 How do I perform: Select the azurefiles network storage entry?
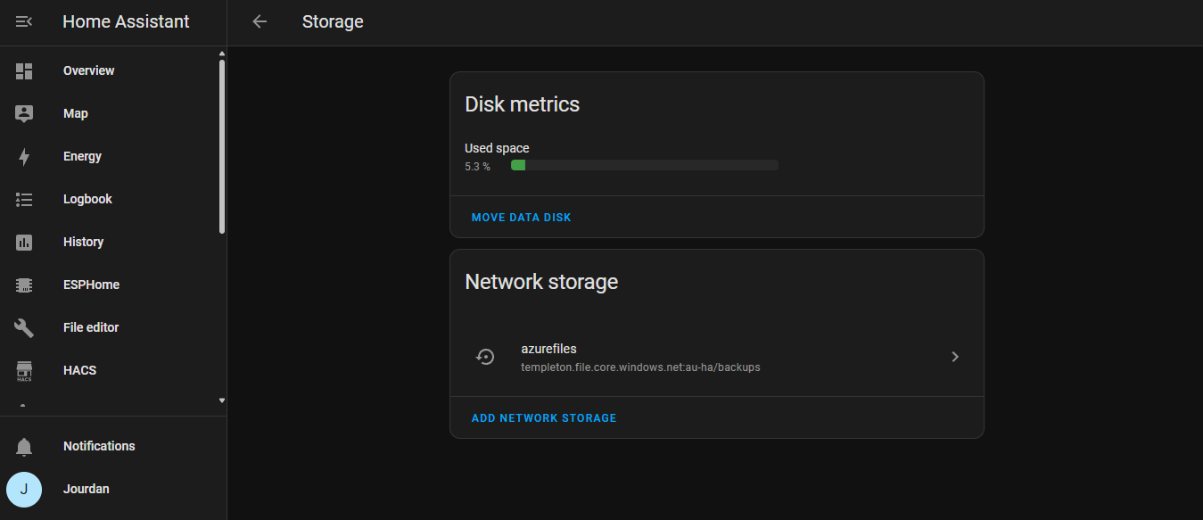pos(639,357)
